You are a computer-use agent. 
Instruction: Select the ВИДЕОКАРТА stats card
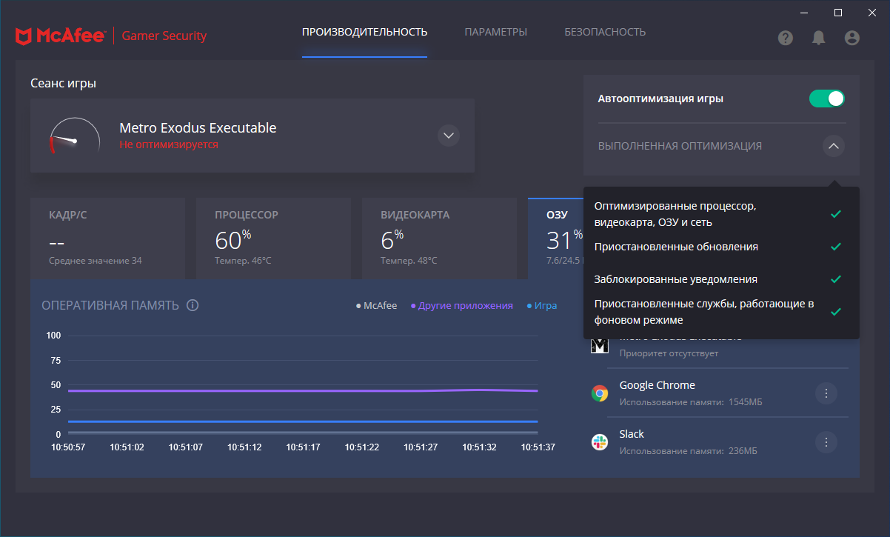pos(439,239)
